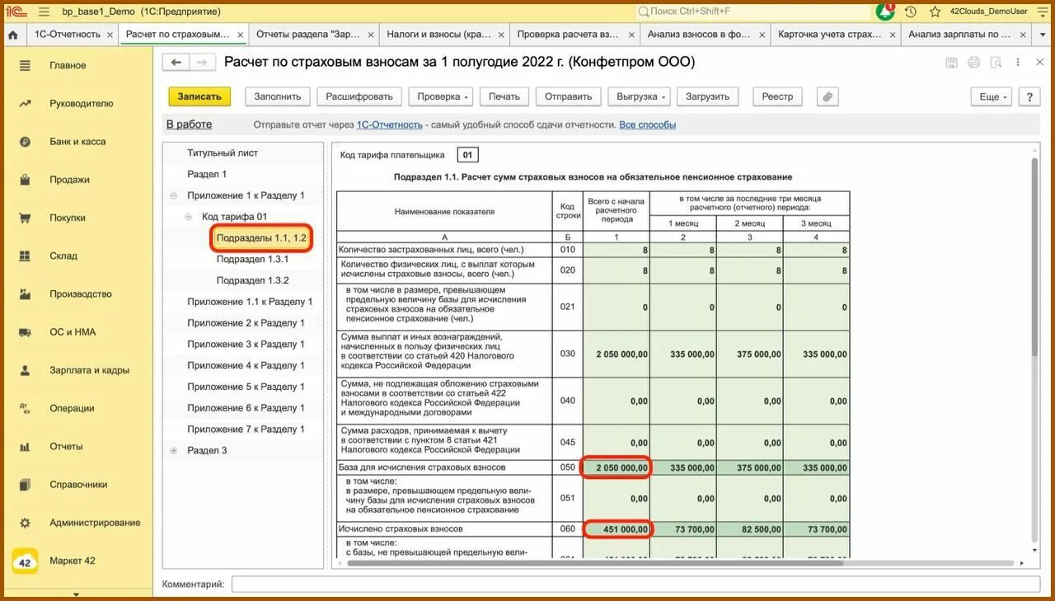Click the Реестр button
This screenshot has height=601, width=1055.
pyautogui.click(x=777, y=96)
